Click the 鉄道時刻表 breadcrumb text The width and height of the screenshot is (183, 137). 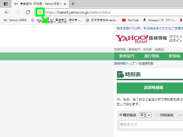coord(146,64)
